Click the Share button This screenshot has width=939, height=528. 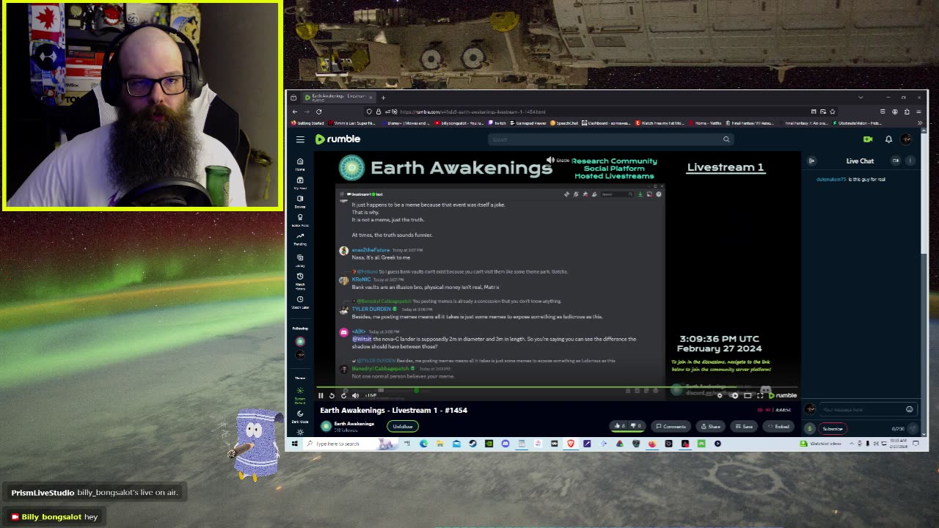click(x=710, y=426)
